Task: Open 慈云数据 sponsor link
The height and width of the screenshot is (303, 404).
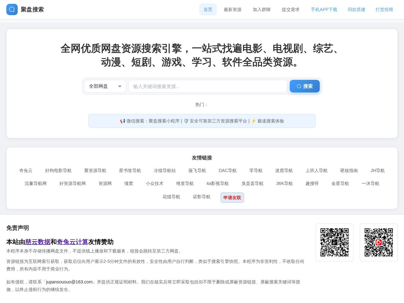Action: pos(38,242)
